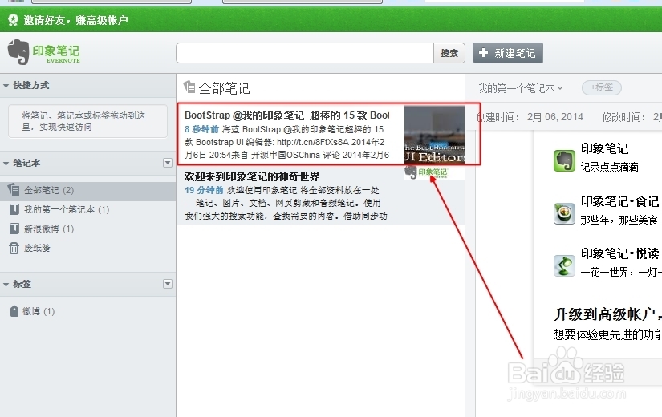
Task: Click the 印象笔记·食记 food app icon
Action: pyautogui.click(x=564, y=213)
